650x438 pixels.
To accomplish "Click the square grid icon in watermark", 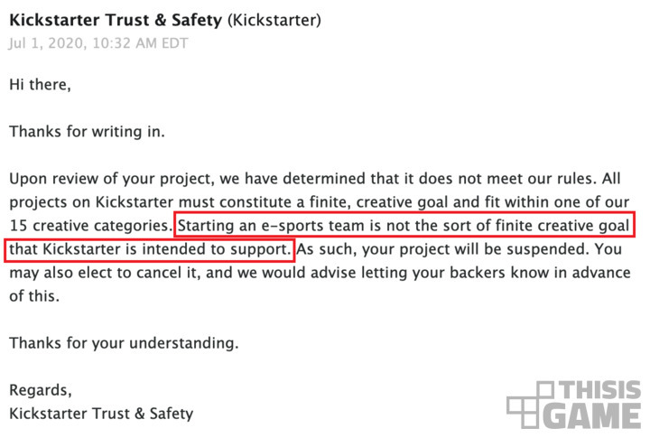I will [530, 405].
